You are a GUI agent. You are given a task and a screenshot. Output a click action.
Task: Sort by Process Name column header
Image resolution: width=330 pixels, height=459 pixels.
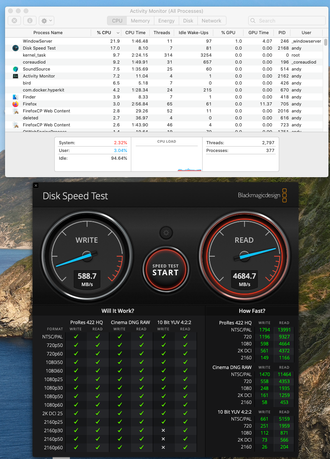(48, 33)
